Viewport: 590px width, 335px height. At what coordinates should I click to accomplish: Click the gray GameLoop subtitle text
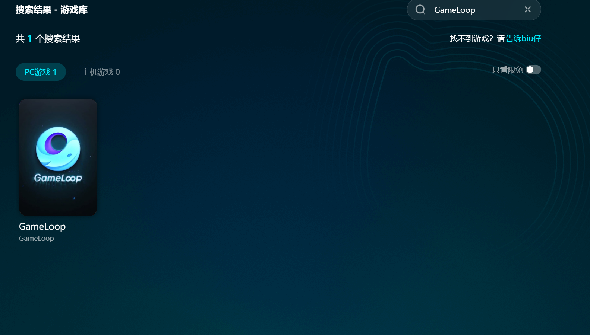(37, 238)
